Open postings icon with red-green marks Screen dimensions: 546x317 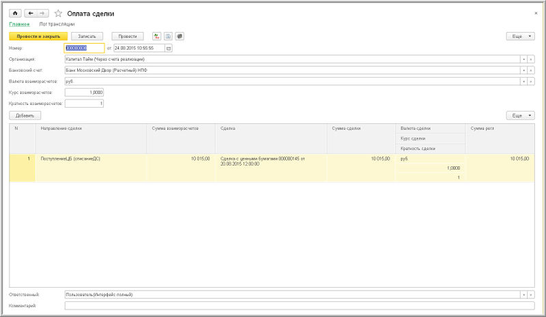pos(157,36)
